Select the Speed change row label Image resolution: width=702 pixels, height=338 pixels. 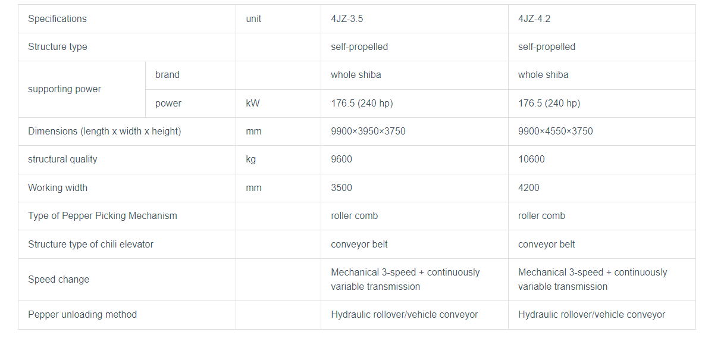(x=58, y=280)
